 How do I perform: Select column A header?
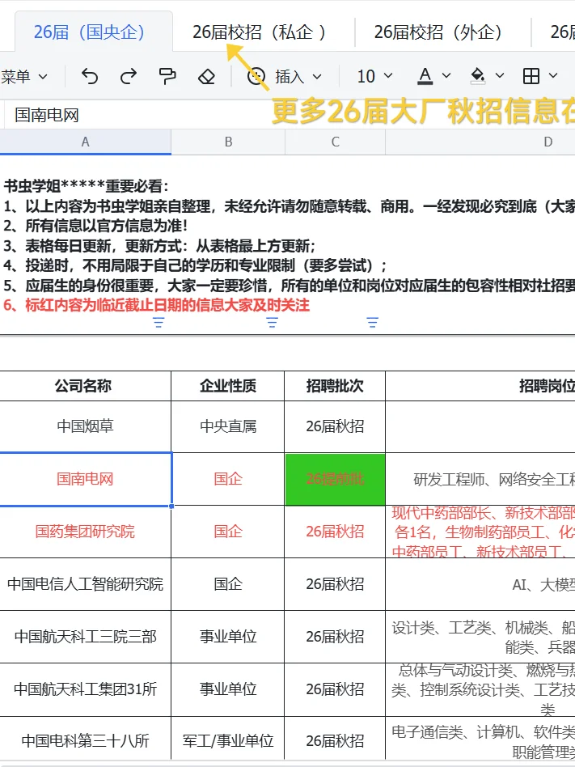point(86,142)
